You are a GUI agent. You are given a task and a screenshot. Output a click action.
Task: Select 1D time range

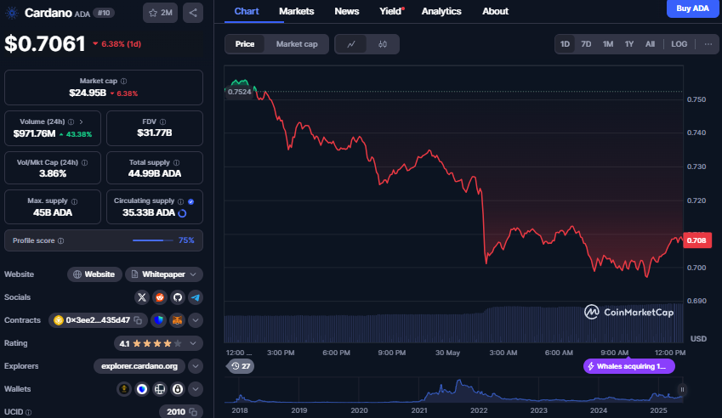(x=565, y=44)
